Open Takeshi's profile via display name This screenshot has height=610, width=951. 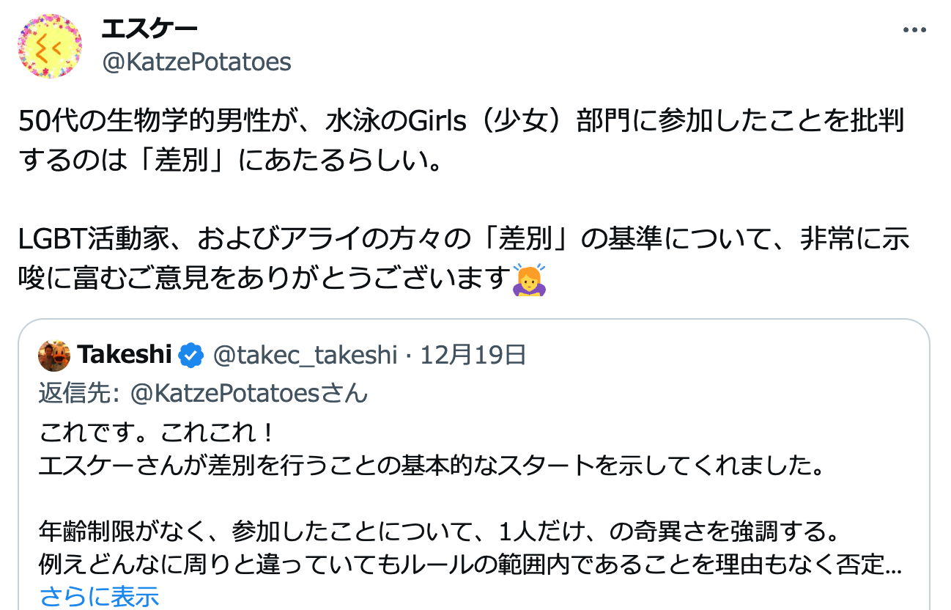125,356
